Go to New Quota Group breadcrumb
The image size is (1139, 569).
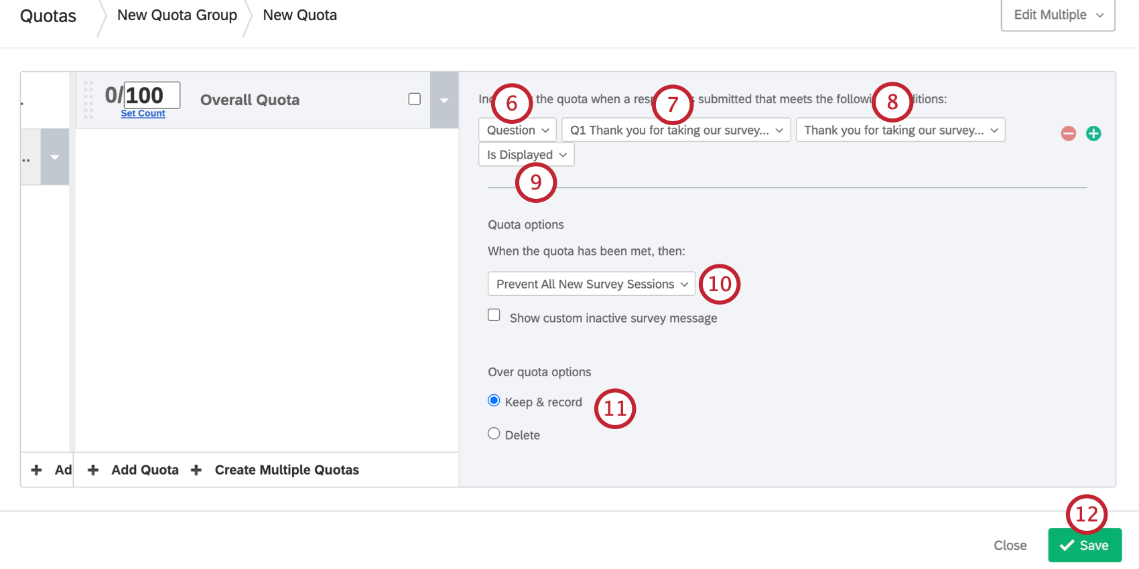[177, 15]
